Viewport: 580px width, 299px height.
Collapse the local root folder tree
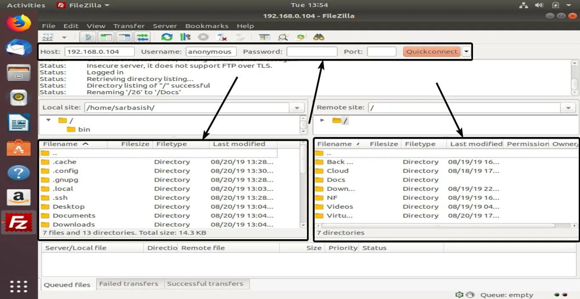[x=48, y=120]
